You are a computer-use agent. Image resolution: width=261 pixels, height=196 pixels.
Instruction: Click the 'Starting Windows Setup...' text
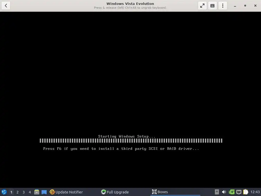tap(127, 136)
